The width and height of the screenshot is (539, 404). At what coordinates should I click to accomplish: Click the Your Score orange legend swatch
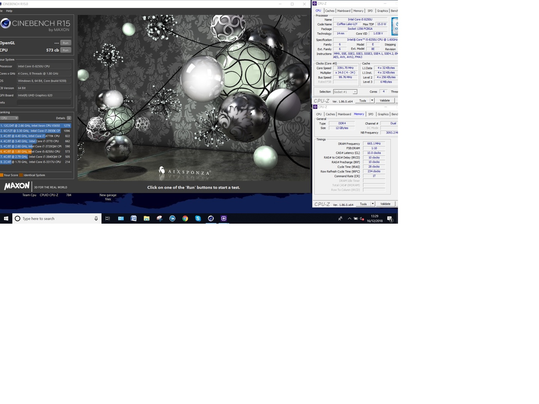coord(1,175)
